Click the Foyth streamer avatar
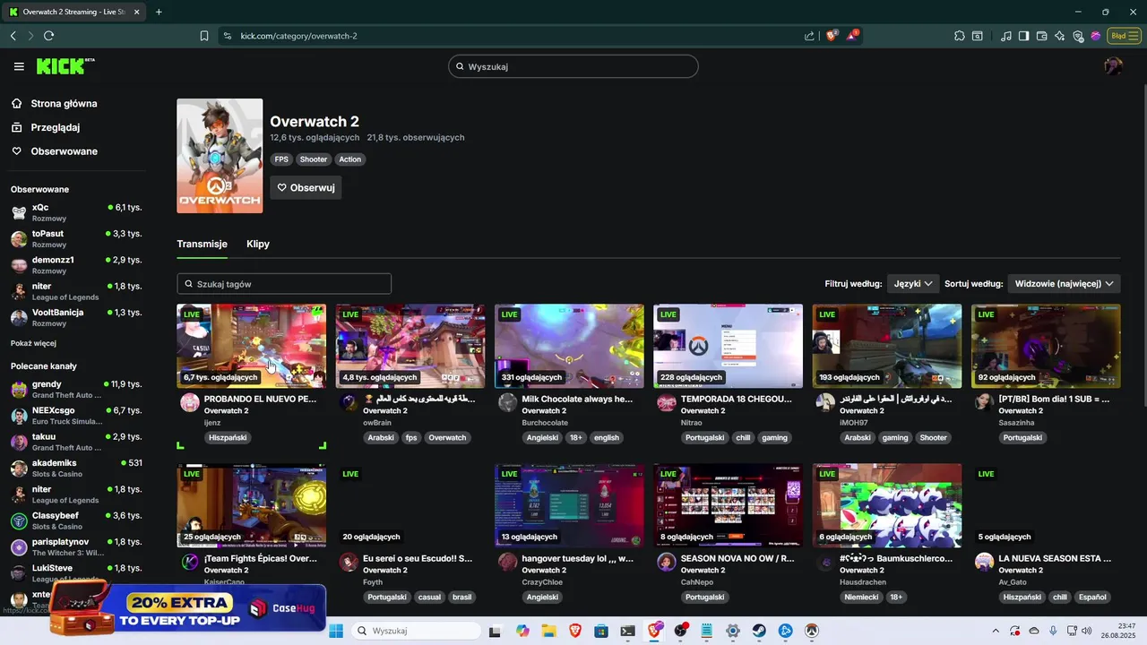 [x=349, y=563]
